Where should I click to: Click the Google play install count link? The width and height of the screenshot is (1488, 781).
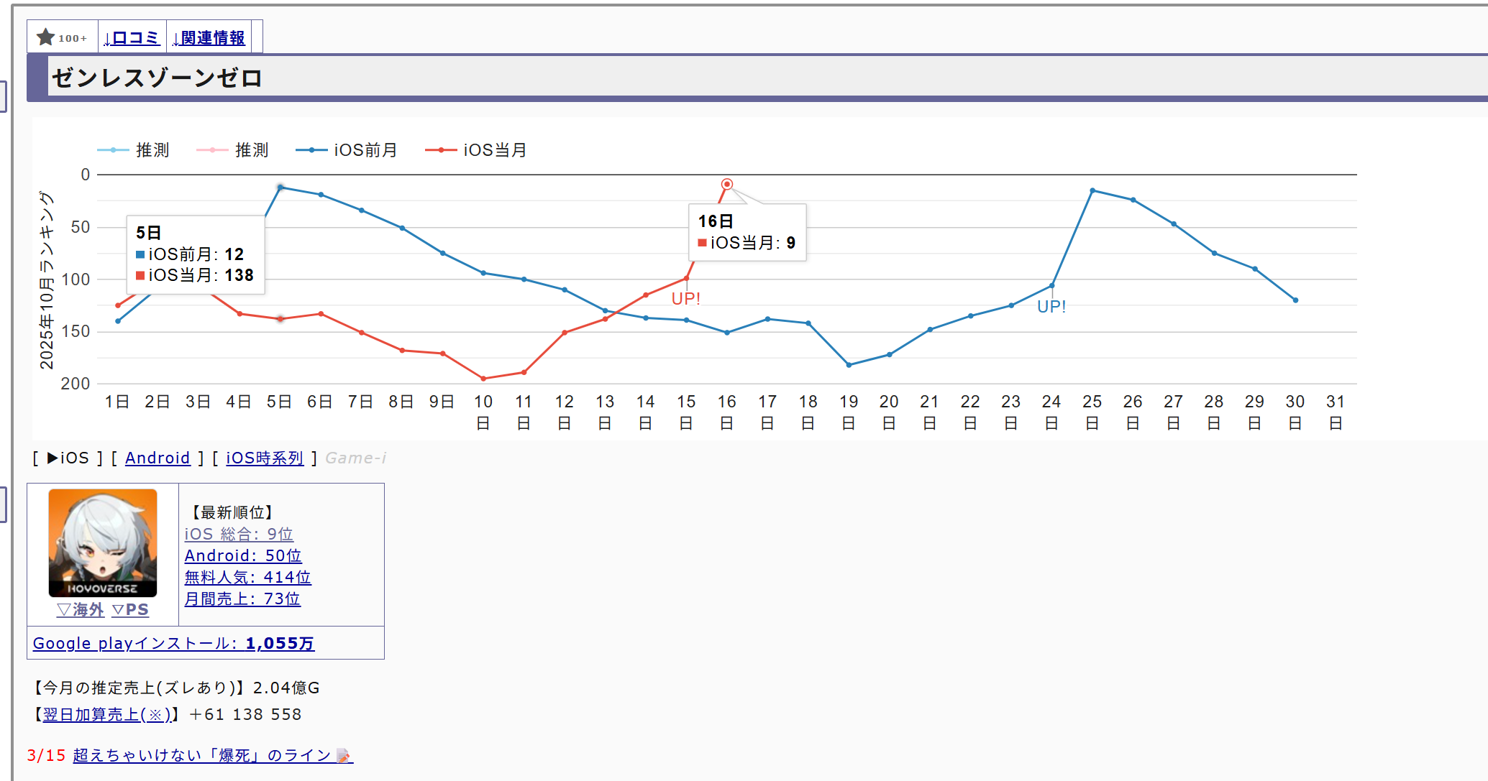click(173, 643)
